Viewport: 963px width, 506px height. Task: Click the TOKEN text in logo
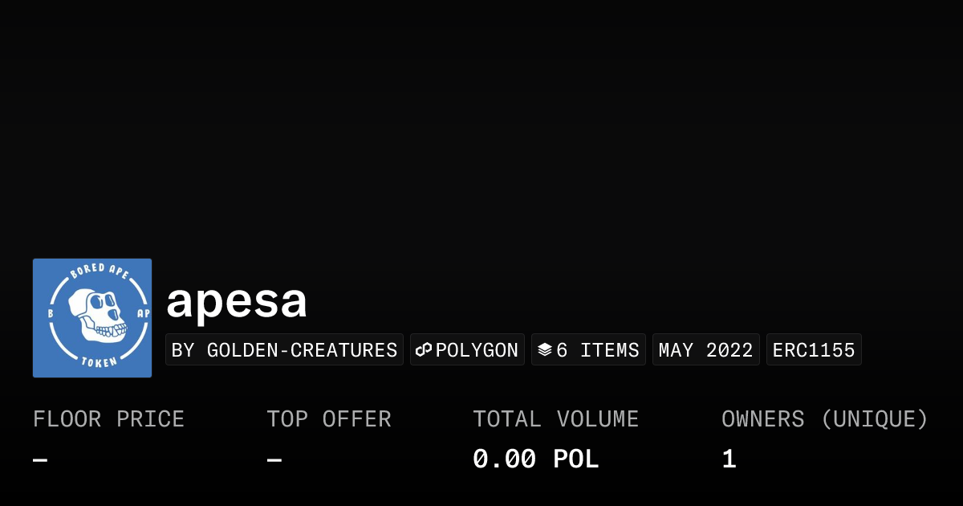[x=100, y=360]
